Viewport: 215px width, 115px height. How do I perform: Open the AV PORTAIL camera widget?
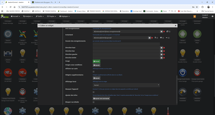pyautogui.click(x=22, y=73)
